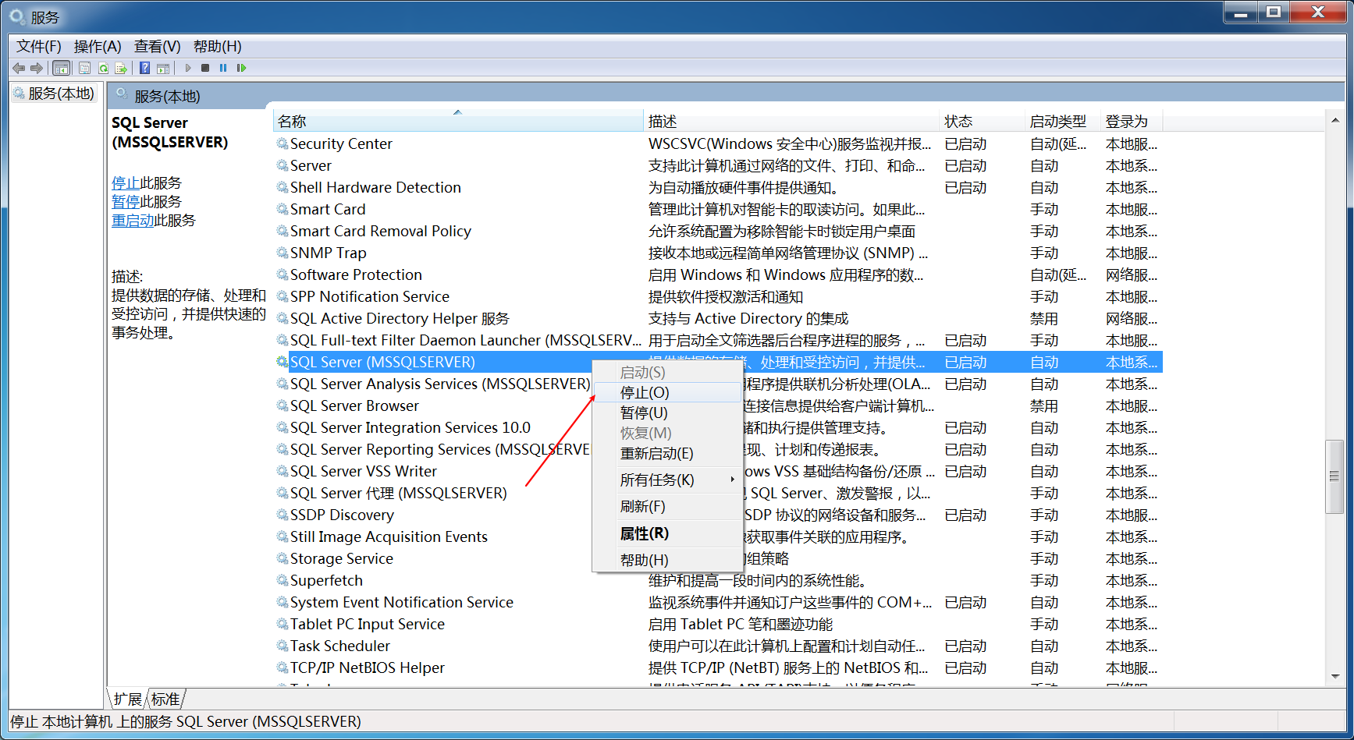Image resolution: width=1354 pixels, height=740 pixels.
Task: Click the Restart Service toolbar icon
Action: (241, 68)
